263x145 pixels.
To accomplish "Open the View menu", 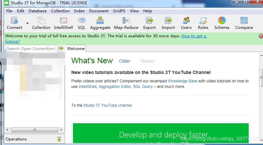I will [134, 11].
